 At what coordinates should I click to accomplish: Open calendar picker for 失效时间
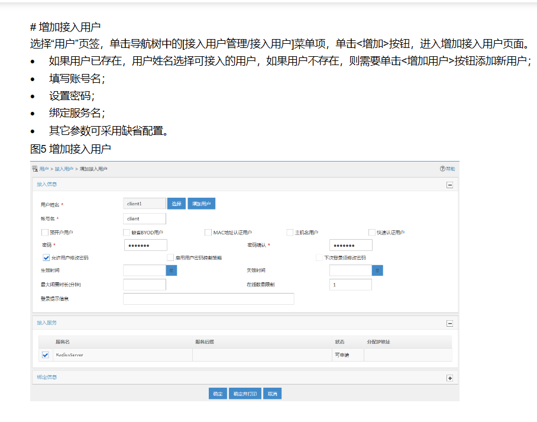pyautogui.click(x=377, y=270)
